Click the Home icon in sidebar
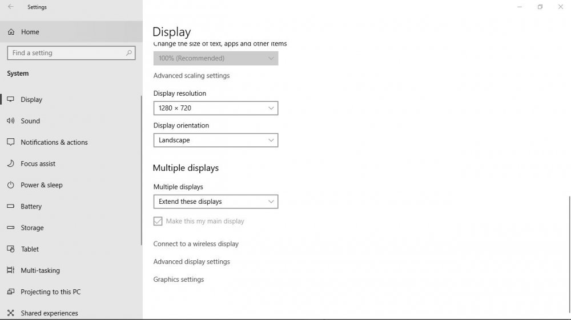Viewport: 571px width, 320px height. tap(11, 32)
